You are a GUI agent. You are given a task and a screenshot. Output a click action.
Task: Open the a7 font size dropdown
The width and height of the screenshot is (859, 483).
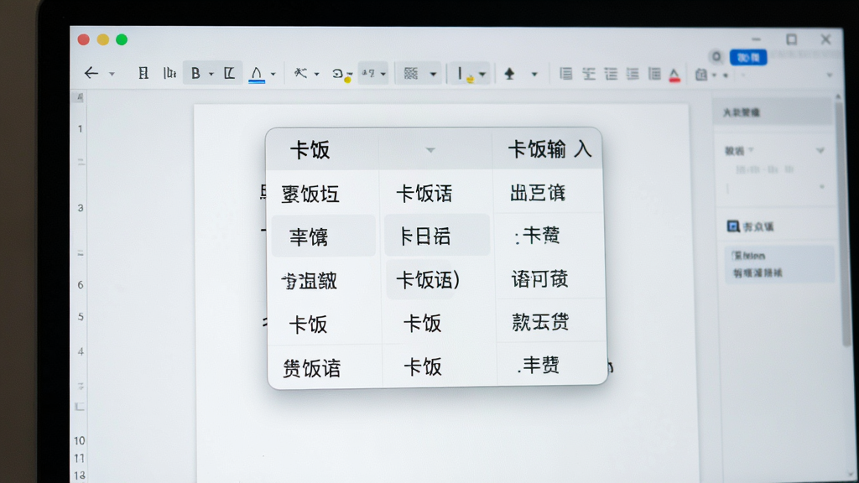(383, 74)
